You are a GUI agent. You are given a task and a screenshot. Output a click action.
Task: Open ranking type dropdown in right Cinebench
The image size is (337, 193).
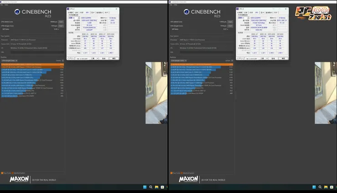coord(179,61)
